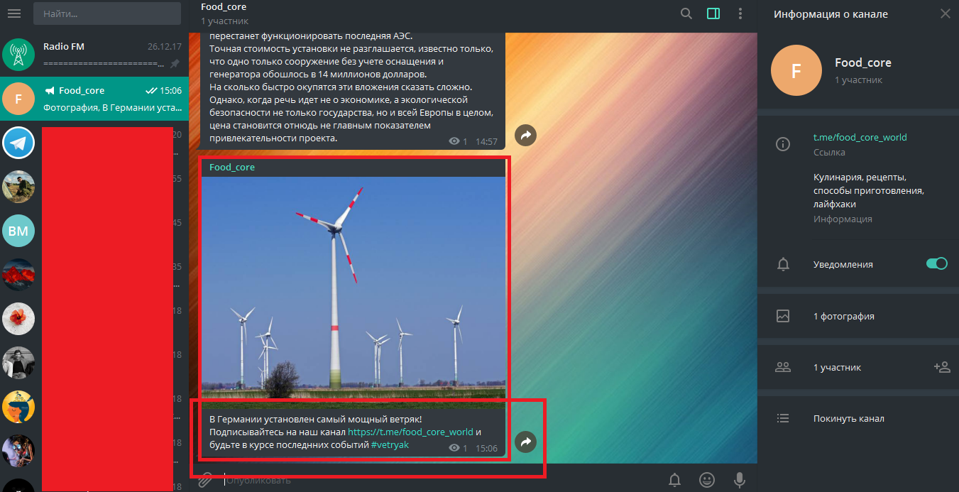Add a member with the plus-person icon

941,367
